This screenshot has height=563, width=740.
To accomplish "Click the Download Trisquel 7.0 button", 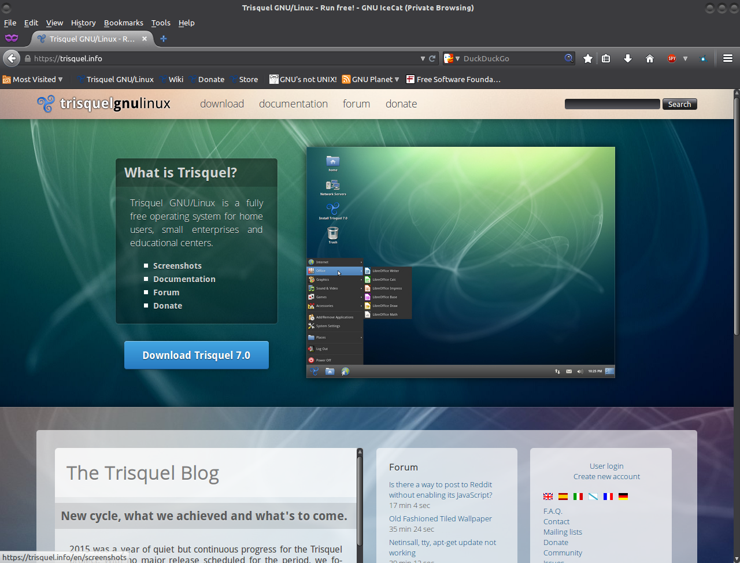I will [x=197, y=355].
